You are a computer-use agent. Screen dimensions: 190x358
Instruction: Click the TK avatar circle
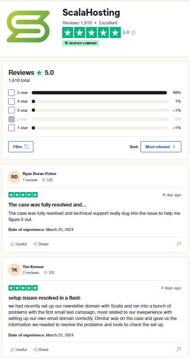14,270
